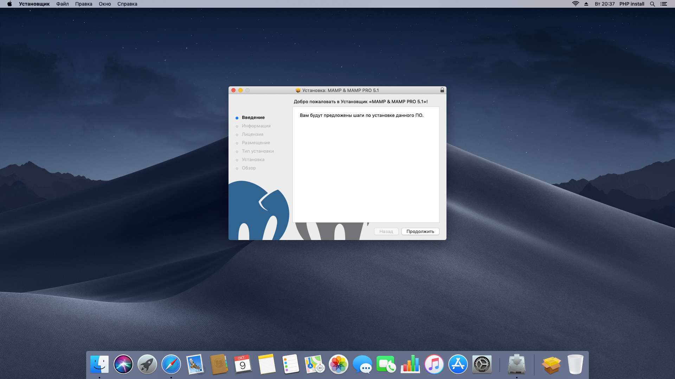The height and width of the screenshot is (379, 675).
Task: Click the package icon in installer title
Action: pyautogui.click(x=298, y=90)
